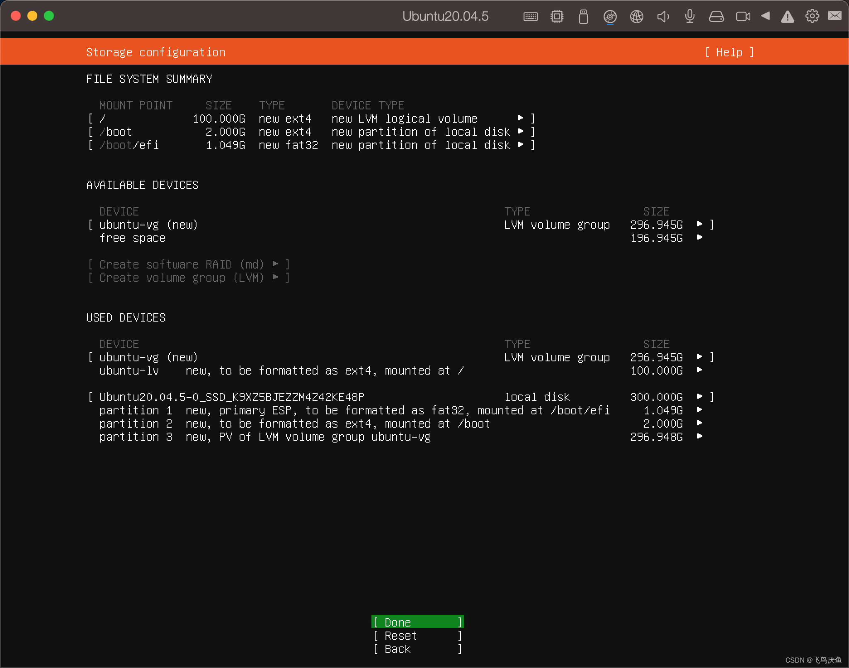This screenshot has height=668, width=849.
Task: Open the CPU chip icon in the toolbar
Action: pyautogui.click(x=557, y=17)
